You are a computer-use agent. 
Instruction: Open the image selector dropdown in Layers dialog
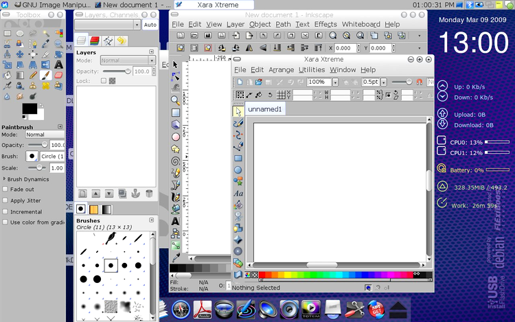(x=108, y=25)
